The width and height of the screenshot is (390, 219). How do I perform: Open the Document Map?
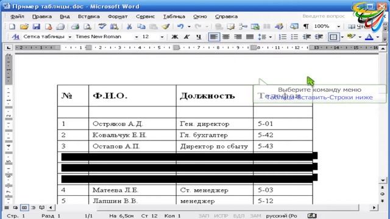294,26
